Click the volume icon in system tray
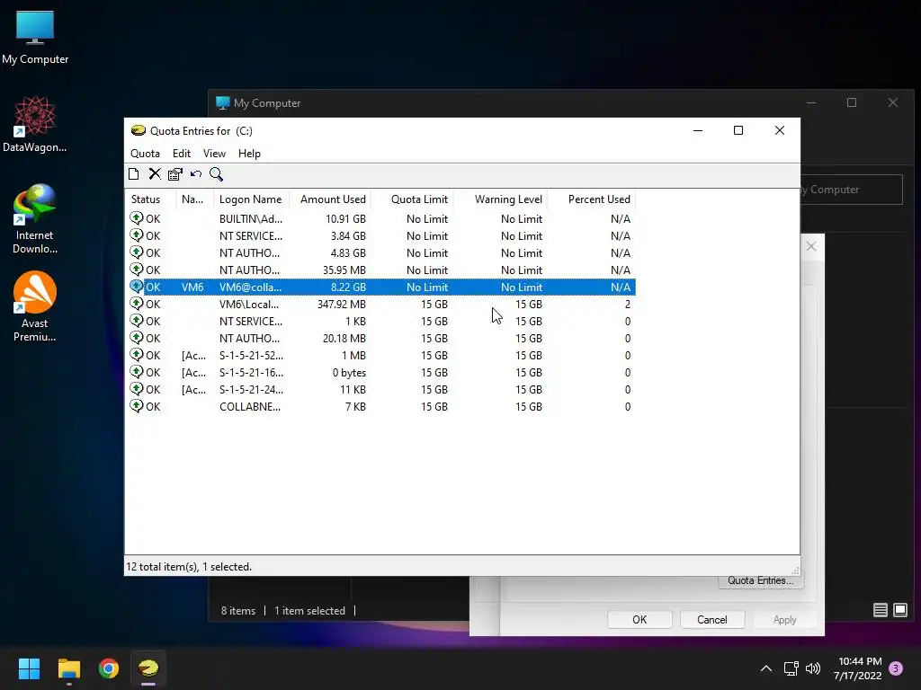Screen dimensions: 921x690 813,668
